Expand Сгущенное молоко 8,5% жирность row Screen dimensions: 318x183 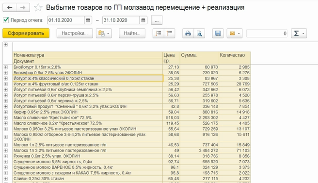pyautogui.click(x=6, y=162)
